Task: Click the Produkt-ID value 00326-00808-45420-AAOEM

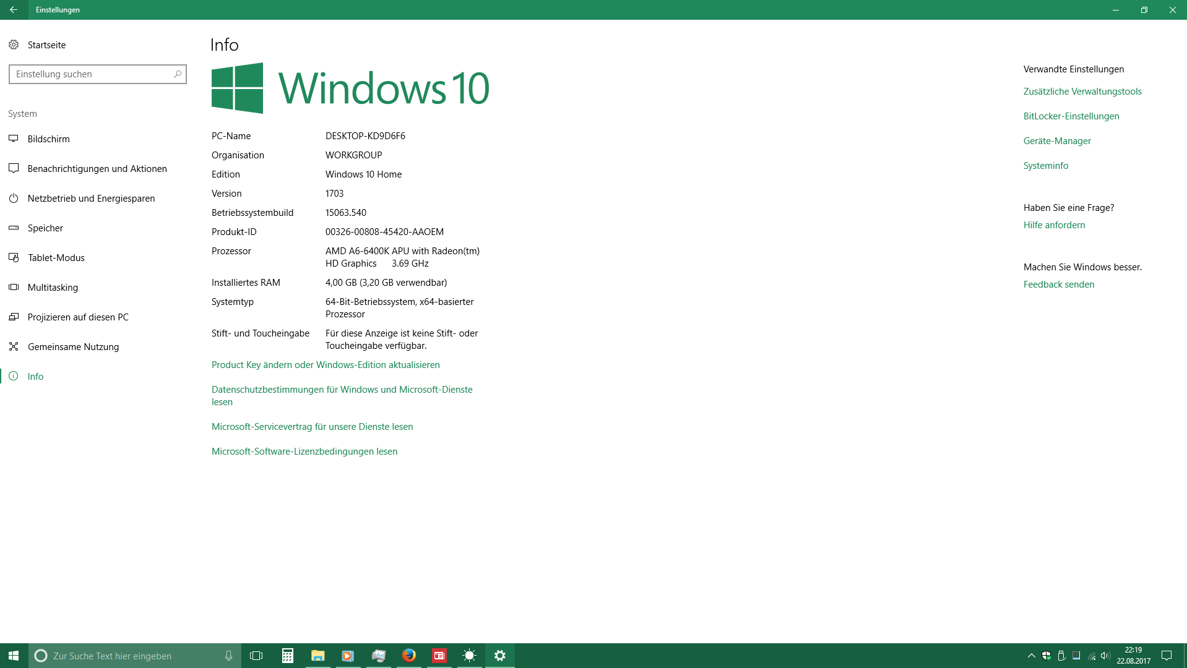Action: click(384, 232)
